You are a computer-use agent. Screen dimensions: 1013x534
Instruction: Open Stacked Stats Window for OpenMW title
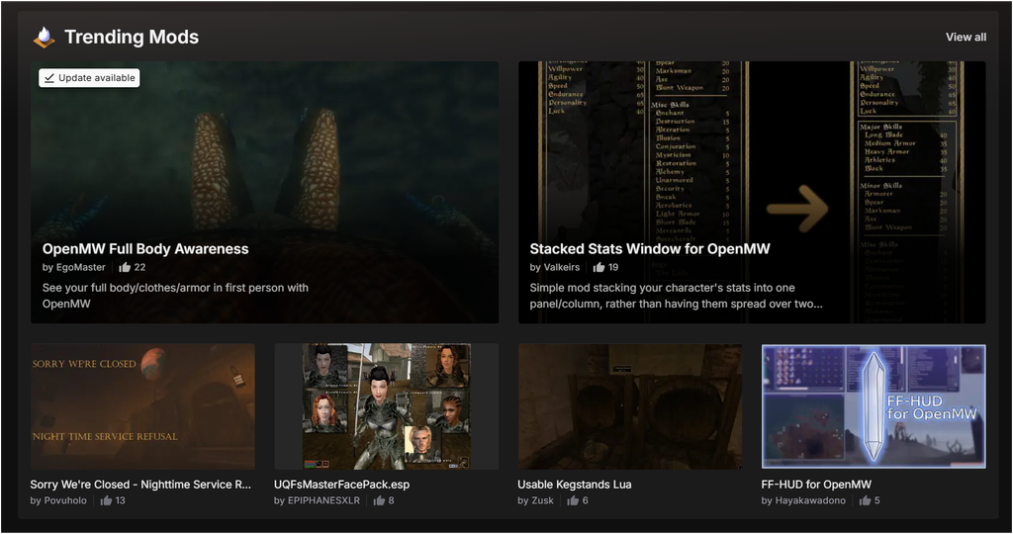coord(650,248)
